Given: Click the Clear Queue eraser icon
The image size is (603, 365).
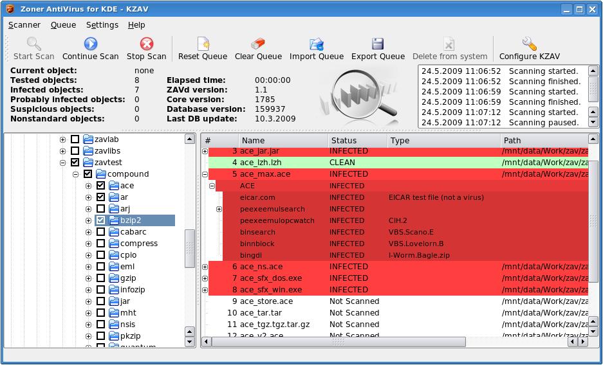Looking at the screenshot, I should [x=258, y=44].
